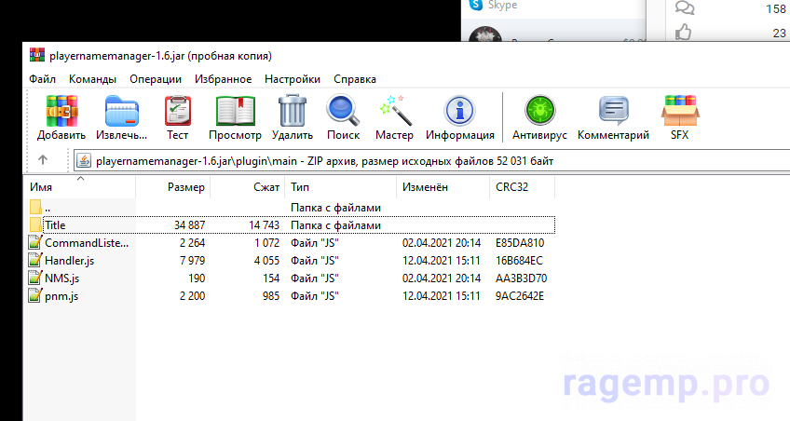Click CRC32 value E85DA810
The width and height of the screenshot is (790, 421).
tap(520, 243)
